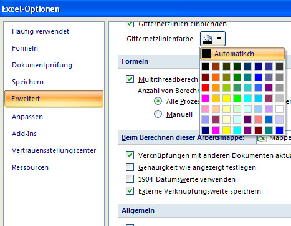The width and height of the screenshot is (291, 226).
Task: Choose the periwinkle swatch starting sixth row
Action: 205,119
